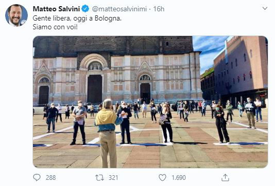Click the red brick palace in the photo
The height and width of the screenshot is (186, 275).
(x=240, y=68)
